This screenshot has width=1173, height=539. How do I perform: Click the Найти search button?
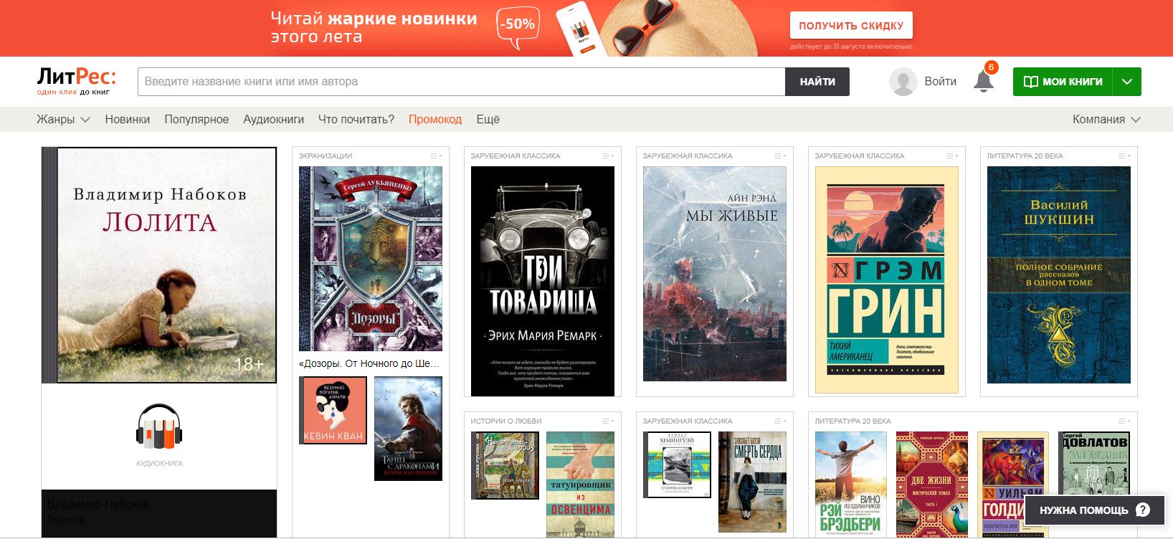(817, 82)
